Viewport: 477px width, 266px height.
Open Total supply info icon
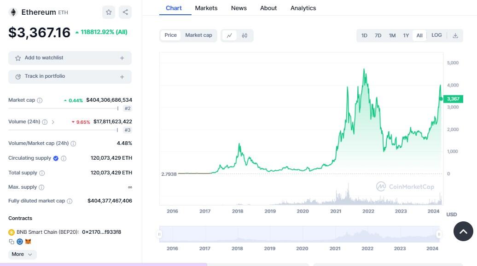pos(42,173)
